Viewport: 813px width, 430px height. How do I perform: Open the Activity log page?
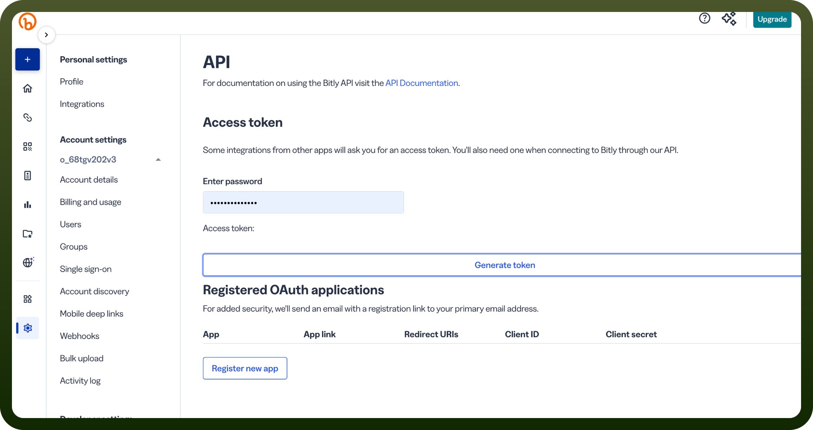(80, 381)
